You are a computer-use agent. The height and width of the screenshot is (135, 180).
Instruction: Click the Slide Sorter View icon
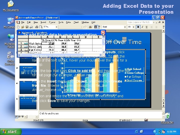[19, 117]
